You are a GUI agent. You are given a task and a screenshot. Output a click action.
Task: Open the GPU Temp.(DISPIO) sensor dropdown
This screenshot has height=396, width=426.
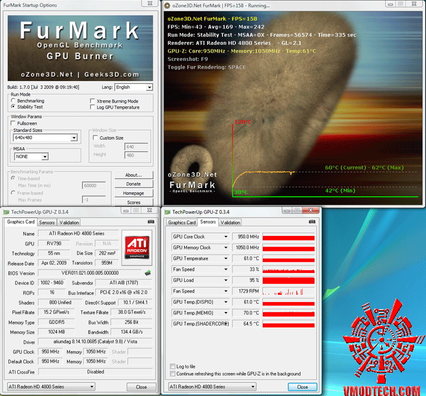coord(226,302)
